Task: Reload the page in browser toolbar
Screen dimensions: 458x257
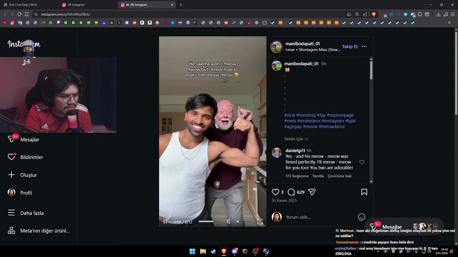Action: [x=19, y=14]
